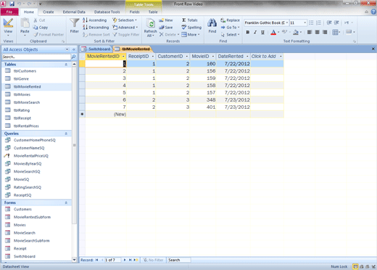Collapse the Queries group
Screen dimensions: 377x270
coord(66,134)
